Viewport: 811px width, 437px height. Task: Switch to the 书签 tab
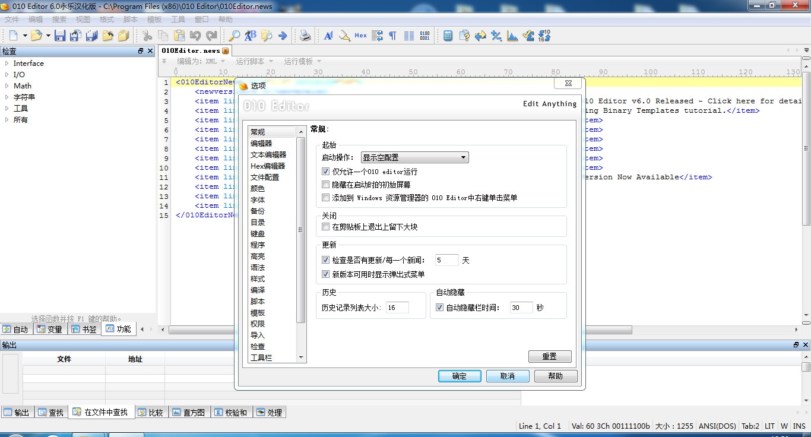click(84, 329)
